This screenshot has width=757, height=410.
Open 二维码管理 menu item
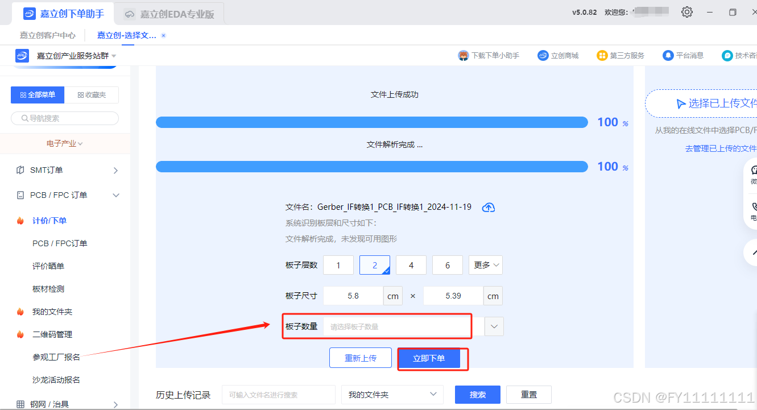tap(52, 334)
